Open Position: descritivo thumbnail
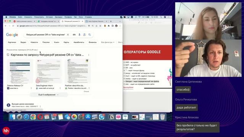This screenshot has width=244, height=137. 78,71
